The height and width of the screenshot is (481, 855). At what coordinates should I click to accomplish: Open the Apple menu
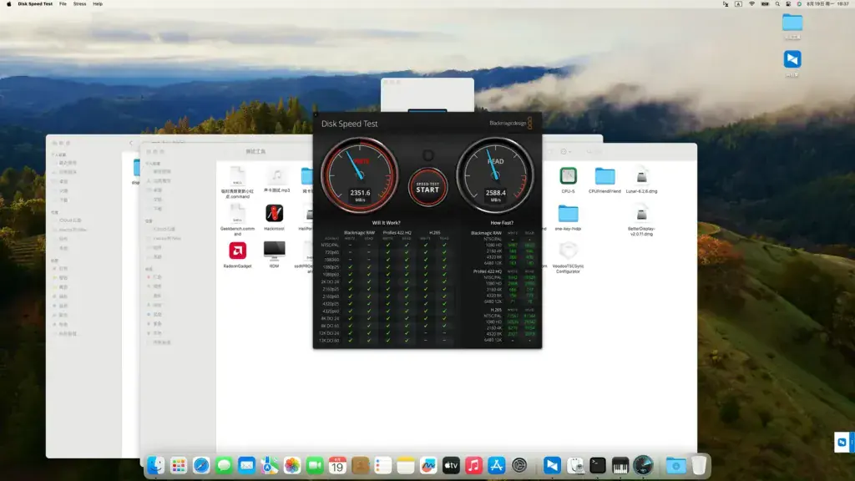pyautogui.click(x=8, y=4)
